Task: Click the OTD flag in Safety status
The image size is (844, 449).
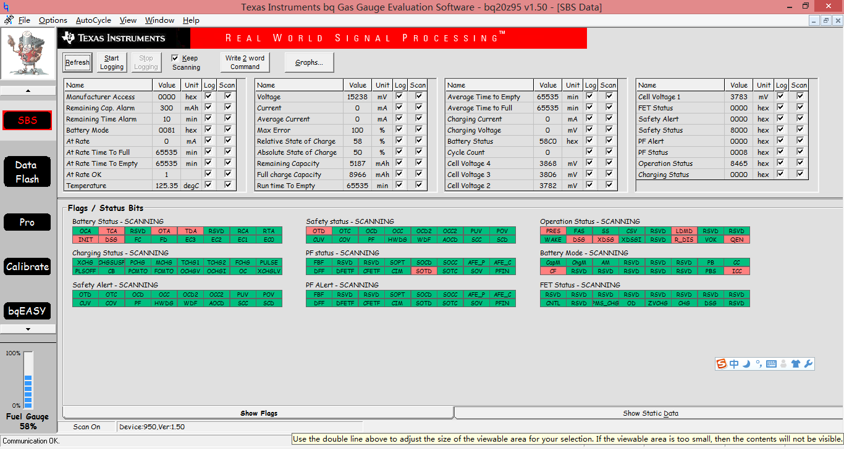Action: tap(319, 231)
